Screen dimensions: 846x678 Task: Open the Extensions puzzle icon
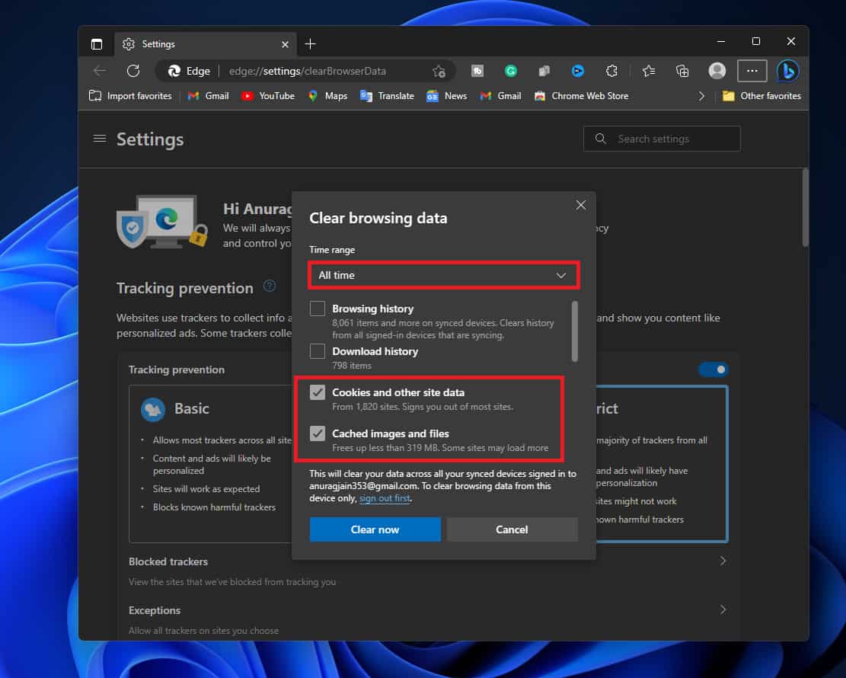click(x=611, y=71)
